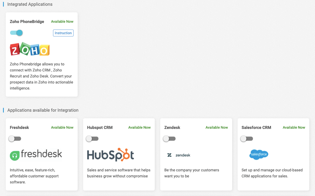Click the Salesforce cloud logo

pyautogui.click(x=259, y=154)
